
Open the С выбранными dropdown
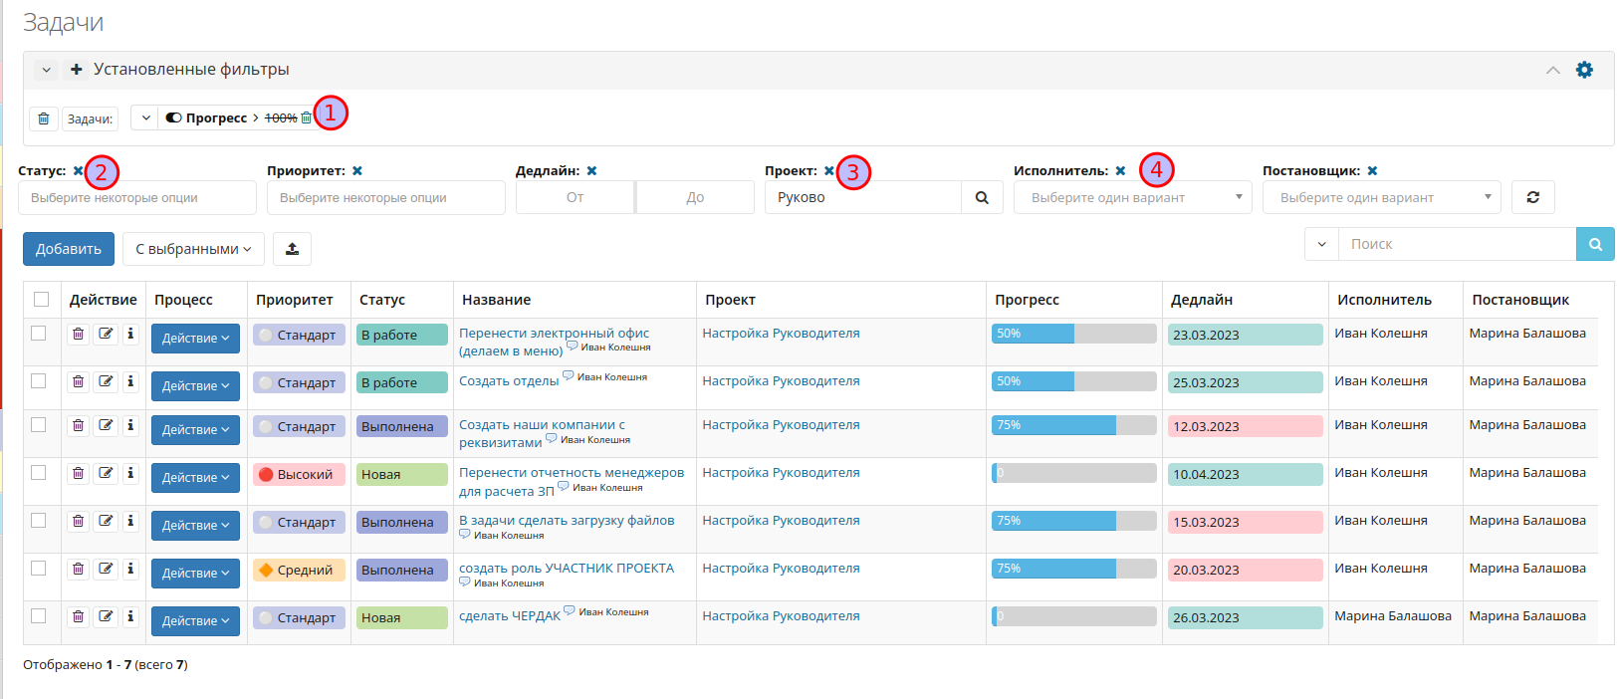[x=194, y=249]
